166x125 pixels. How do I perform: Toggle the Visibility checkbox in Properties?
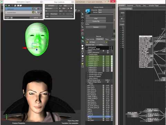[x=108, y=51]
